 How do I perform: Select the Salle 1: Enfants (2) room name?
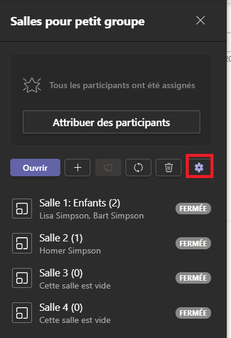coord(80,203)
